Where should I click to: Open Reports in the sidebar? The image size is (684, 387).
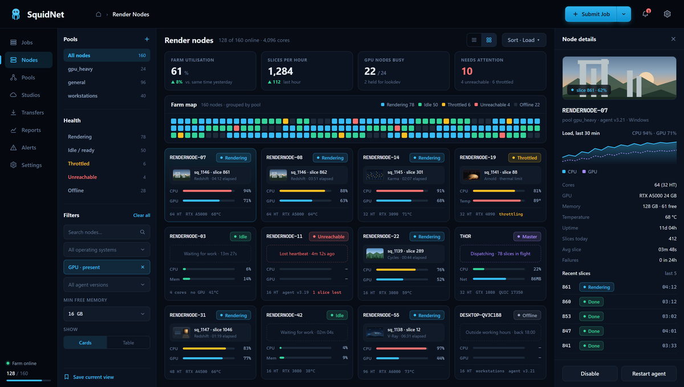28,131
